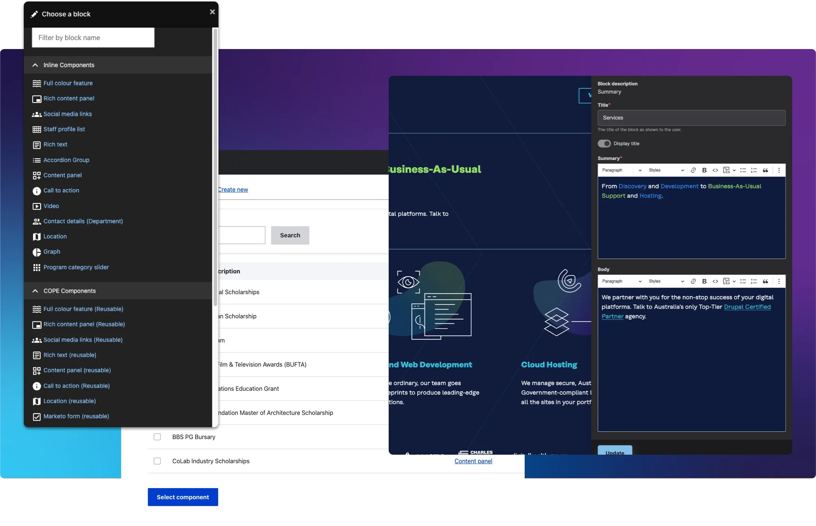
Task: Add Marketo form (reusable) block
Action: point(76,416)
